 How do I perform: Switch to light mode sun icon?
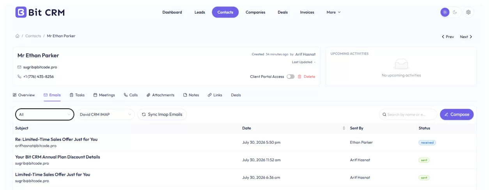[x=445, y=12]
